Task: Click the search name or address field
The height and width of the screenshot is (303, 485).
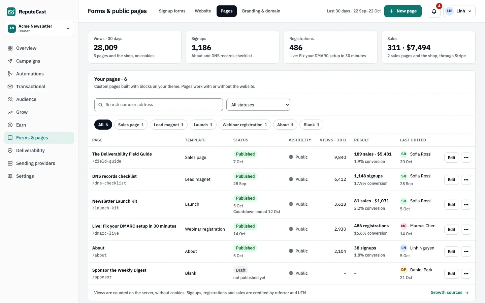Action: [x=159, y=105]
